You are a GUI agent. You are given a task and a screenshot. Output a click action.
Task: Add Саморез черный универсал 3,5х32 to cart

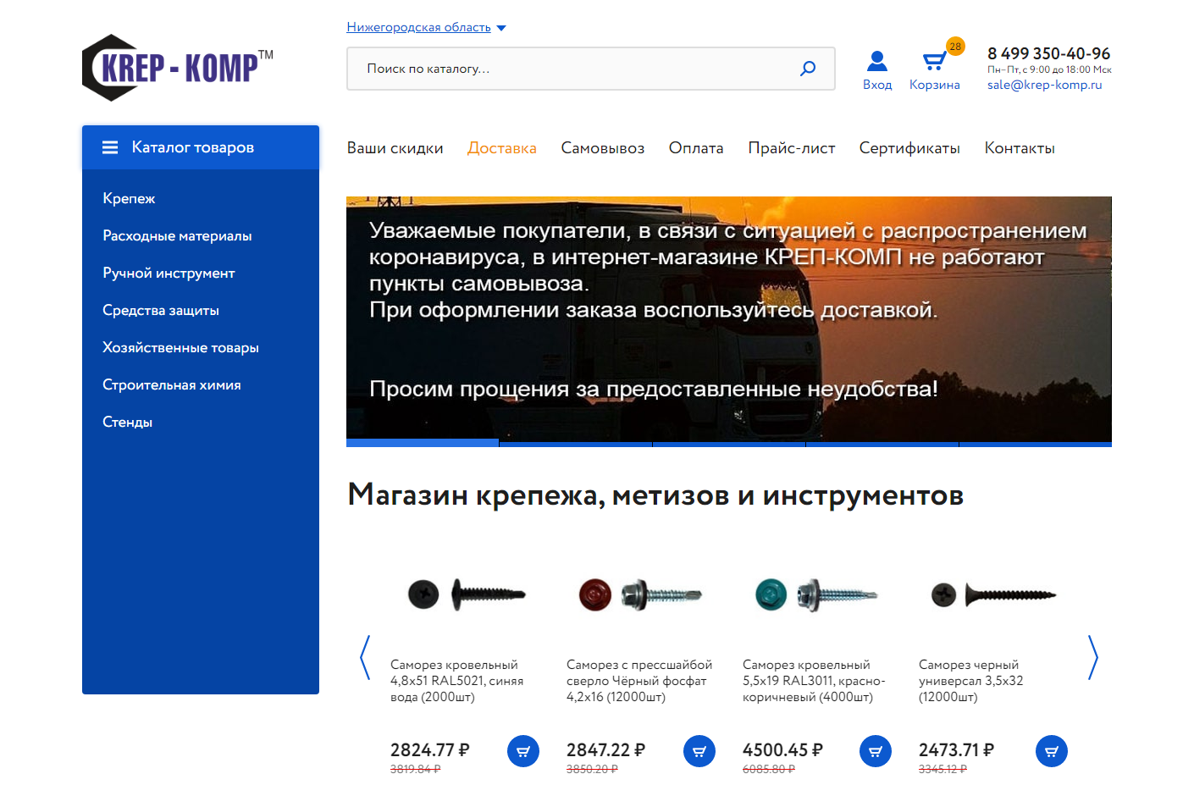pos(1051,750)
